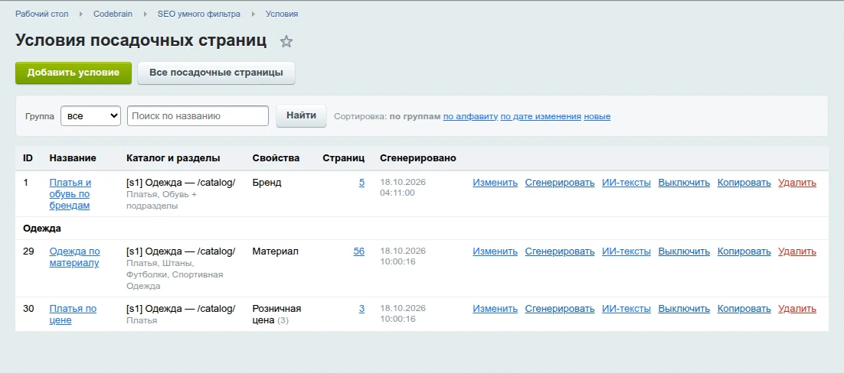Image resolution: width=844 pixels, height=373 pixels.
Task: Select text Платья, Обувь + подразделы
Action: tap(162, 200)
